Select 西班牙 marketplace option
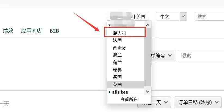Screen dimensions: 224x112 click(x=125, y=48)
